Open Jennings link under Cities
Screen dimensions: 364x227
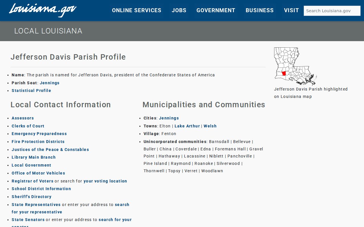169,118
